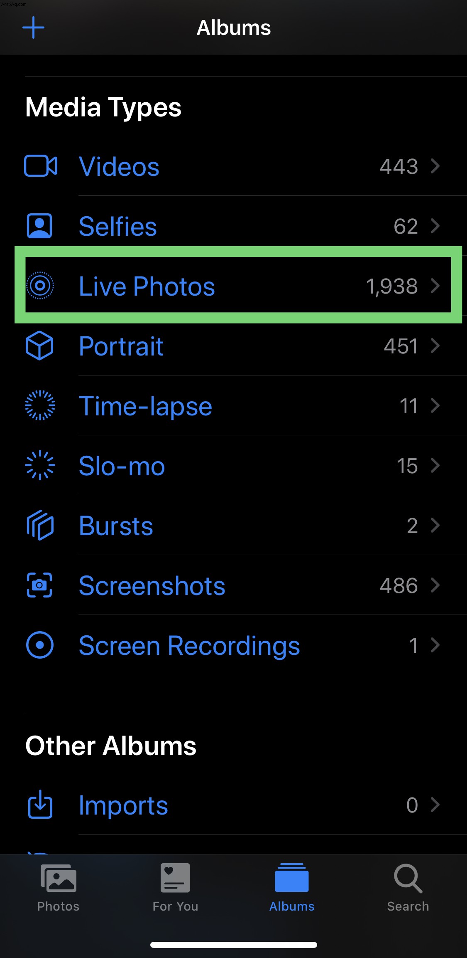
Task: Tap the Portrait cube icon
Action: [x=39, y=346]
